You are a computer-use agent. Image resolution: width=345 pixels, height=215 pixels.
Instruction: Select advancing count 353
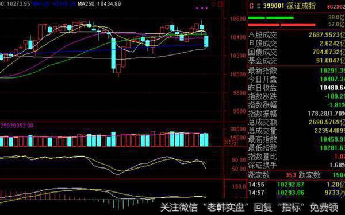(x=291, y=175)
